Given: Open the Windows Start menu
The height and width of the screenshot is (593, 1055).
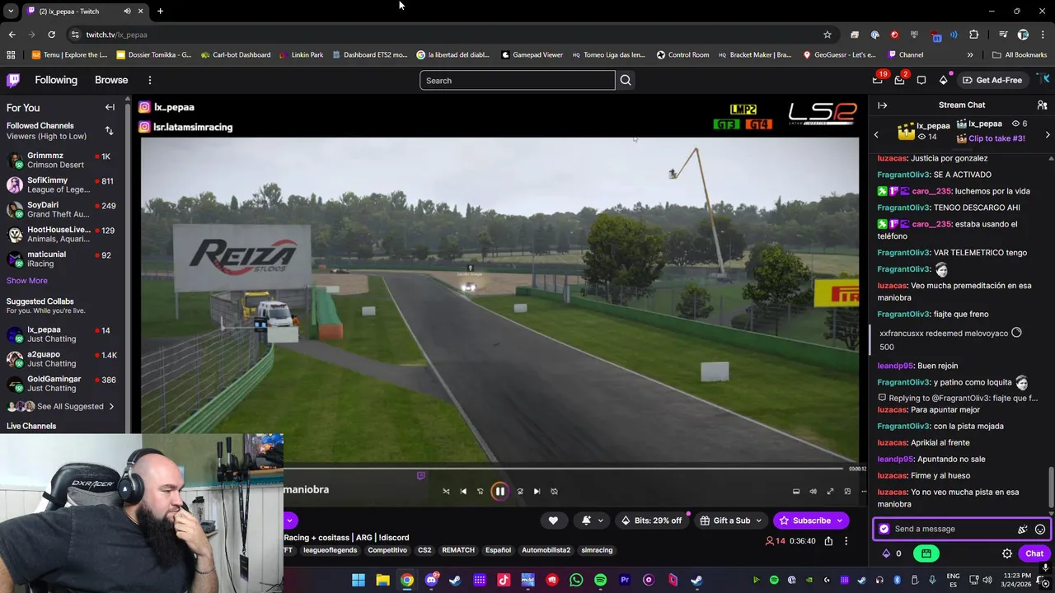Looking at the screenshot, I should [x=359, y=581].
